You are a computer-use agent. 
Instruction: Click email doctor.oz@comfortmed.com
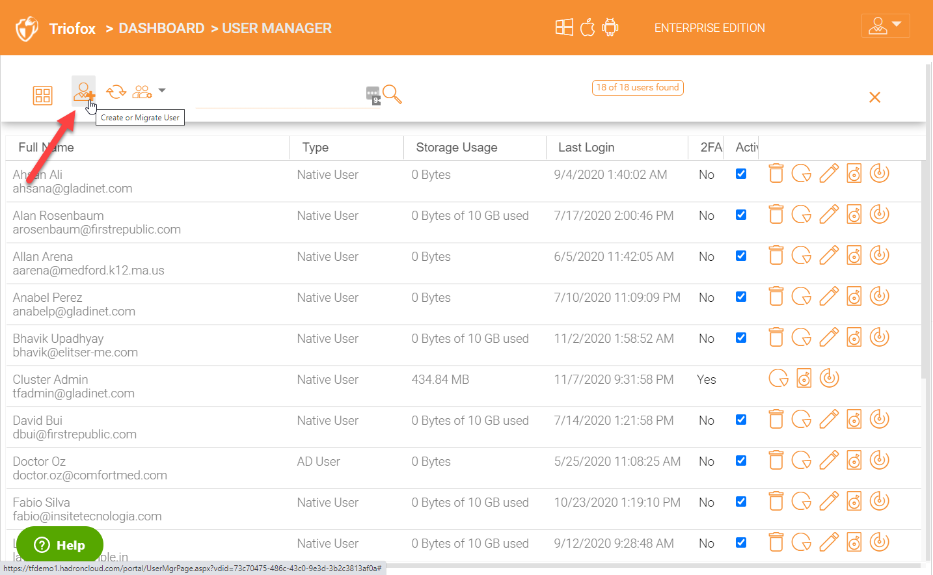(x=90, y=475)
